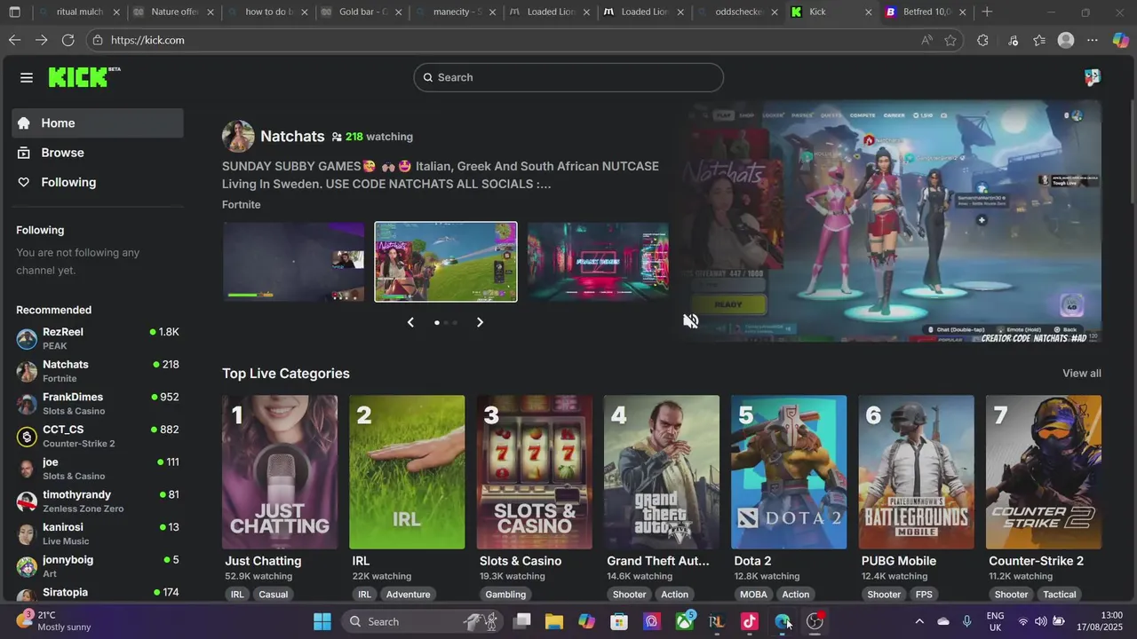Screen dimensions: 1137x639
Task: Open TikTok app from taskbar
Action: click(749, 621)
